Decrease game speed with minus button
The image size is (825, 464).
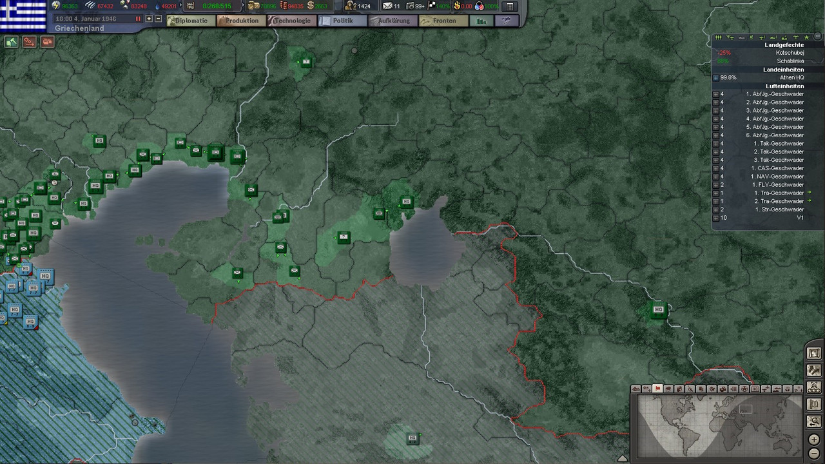tap(158, 19)
